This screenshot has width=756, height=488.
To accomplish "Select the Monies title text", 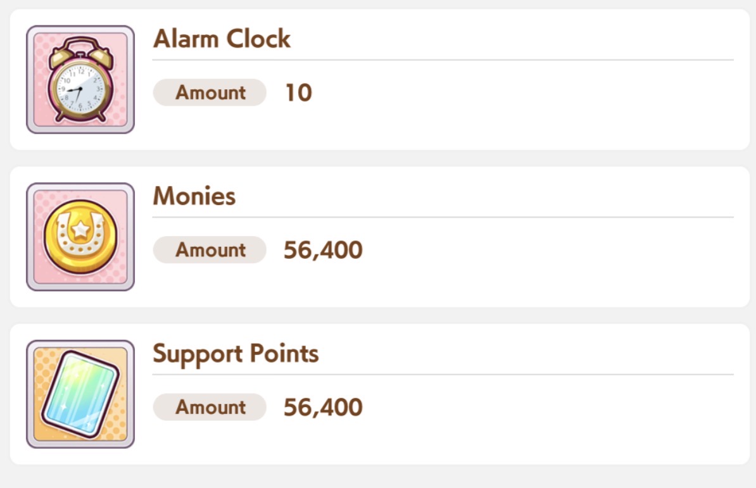I will tap(194, 196).
